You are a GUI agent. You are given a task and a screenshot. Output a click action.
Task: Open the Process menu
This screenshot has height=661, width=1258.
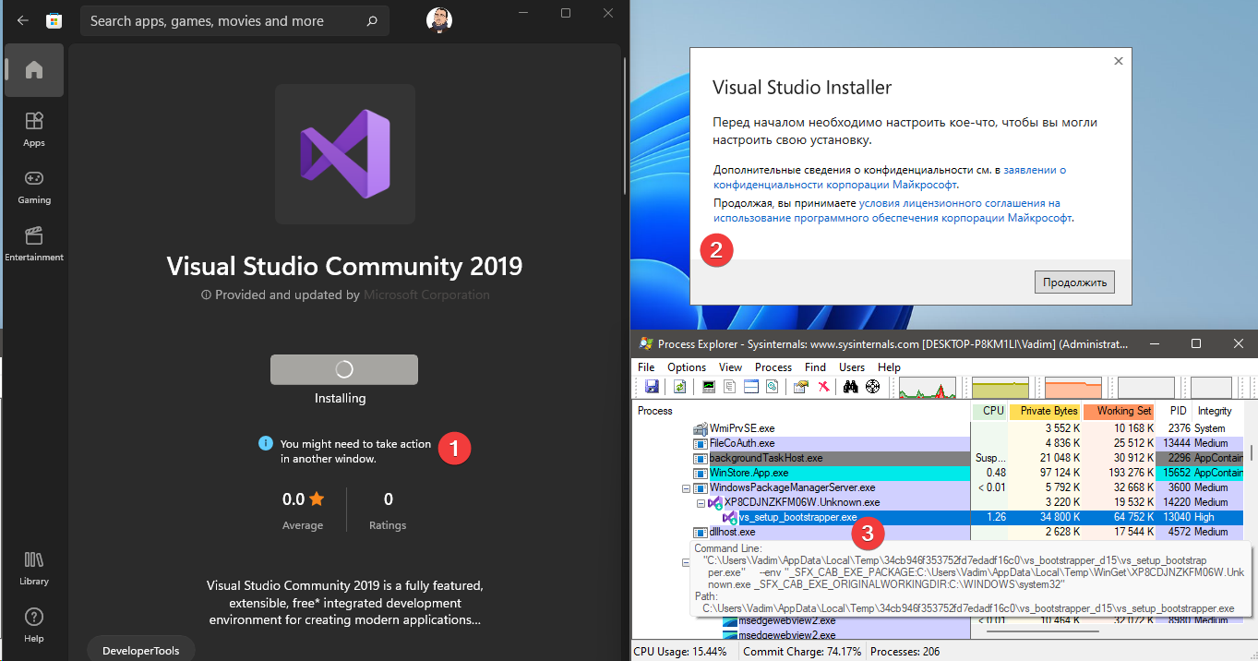click(773, 367)
